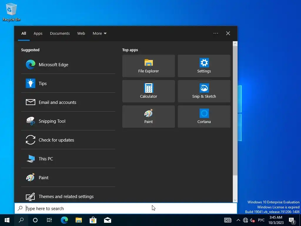
Task: Open Microsoft Edge from the Suggested list
Action: 68,64
